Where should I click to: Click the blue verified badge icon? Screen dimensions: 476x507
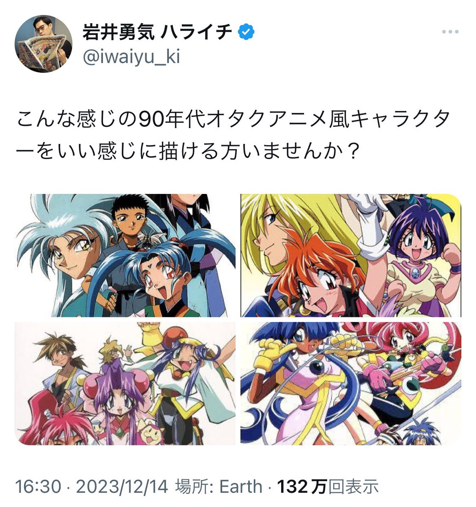[246, 32]
